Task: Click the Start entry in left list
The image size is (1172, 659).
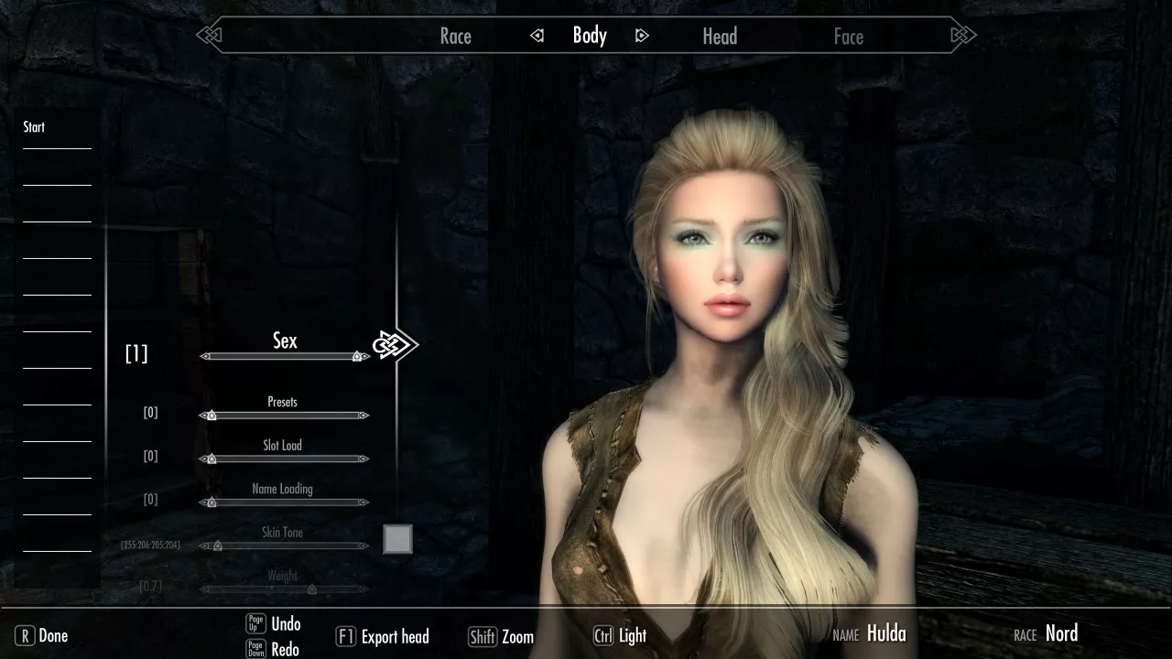Action: click(x=34, y=127)
